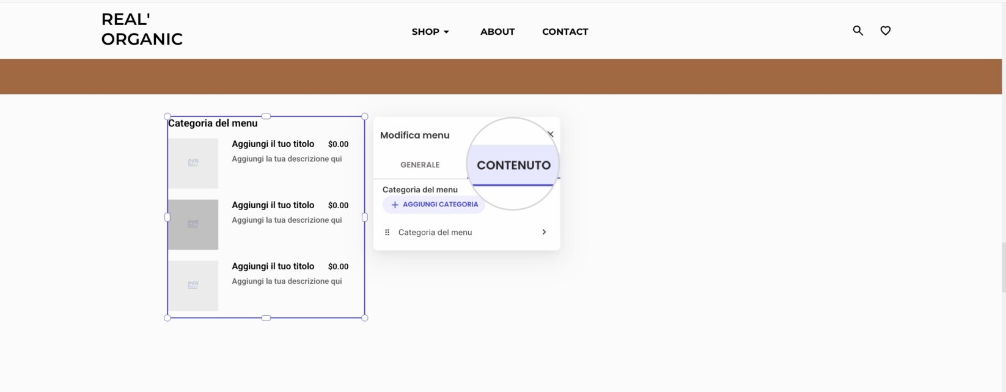Click the Categoria del menu panel section label
Viewport: 1006px width, 392px height.
(x=420, y=189)
